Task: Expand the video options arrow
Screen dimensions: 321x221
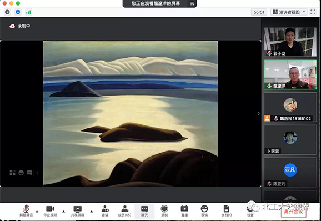Action: coord(64,212)
